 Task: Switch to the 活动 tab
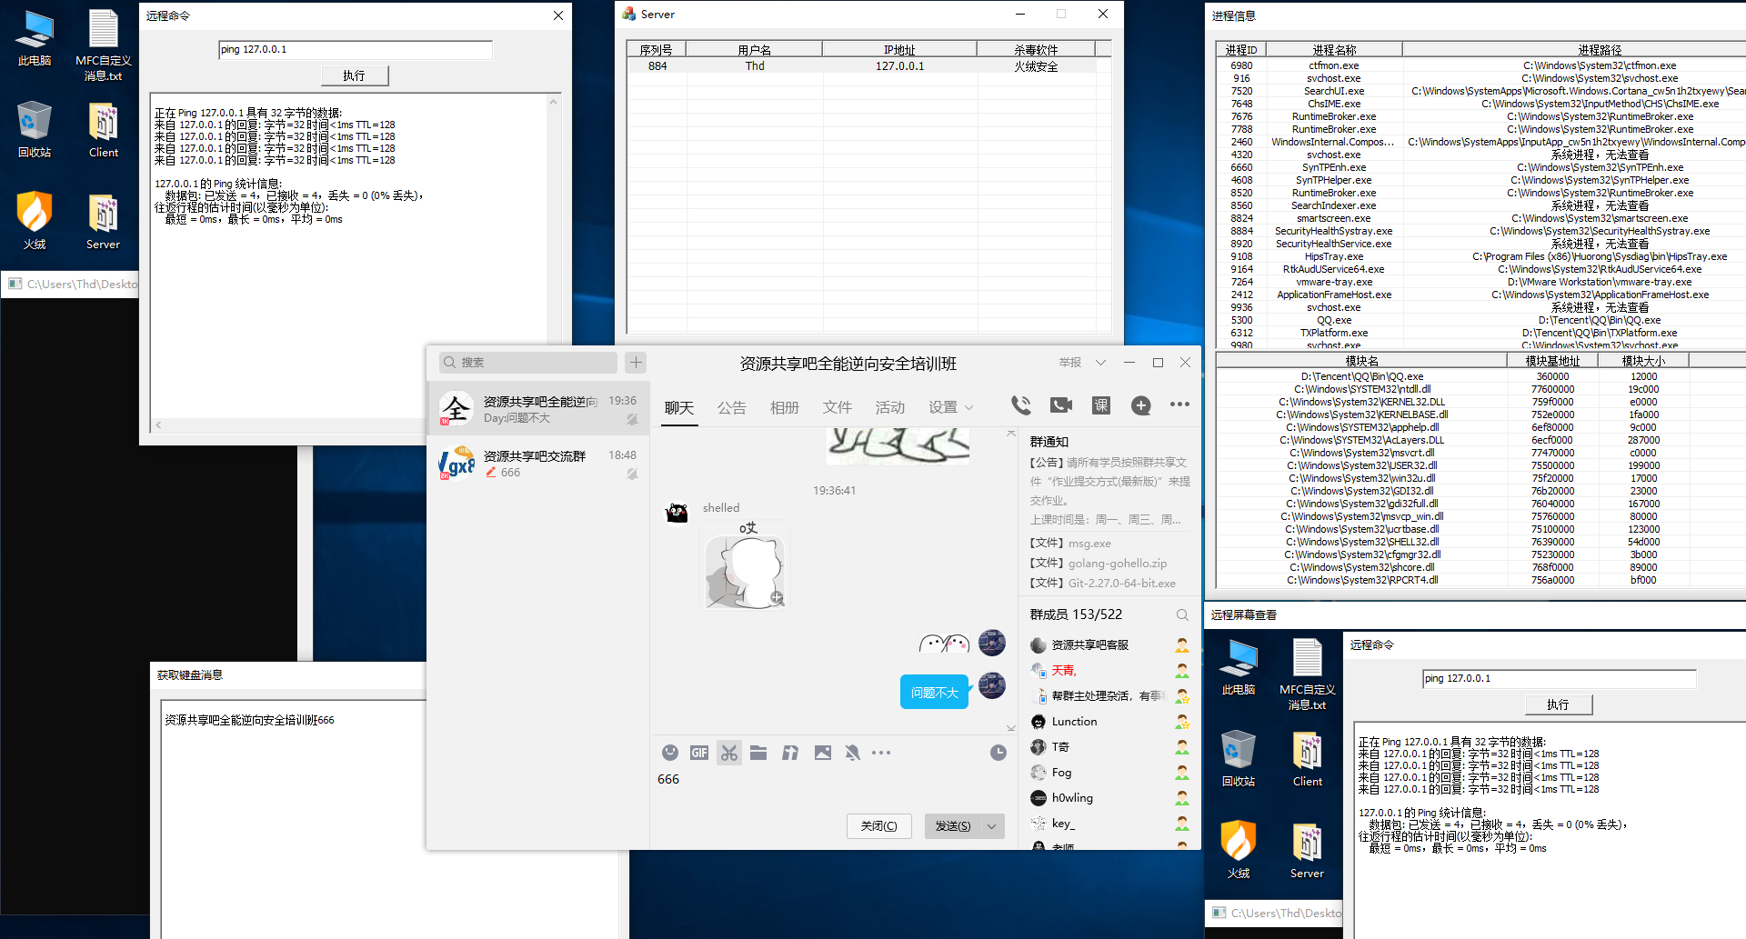tap(889, 408)
